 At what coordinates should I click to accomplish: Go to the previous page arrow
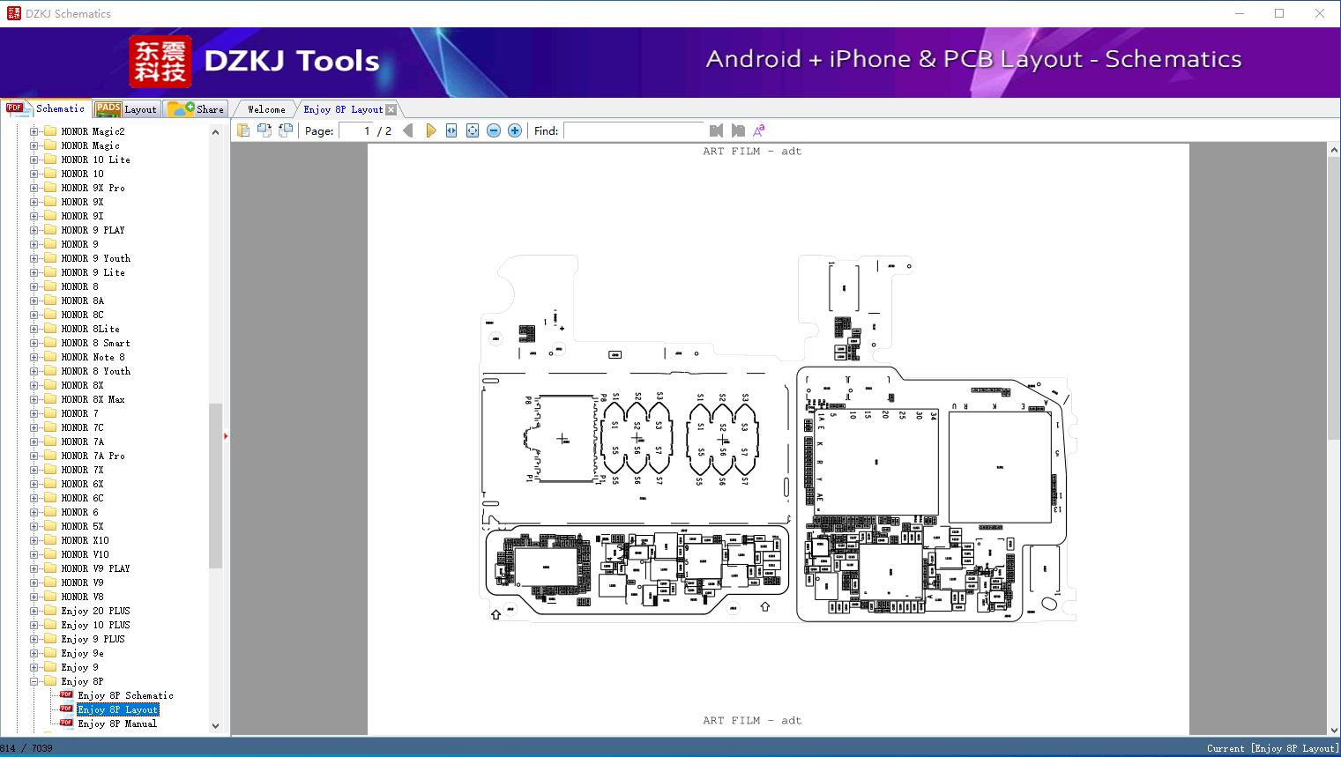[x=408, y=130]
